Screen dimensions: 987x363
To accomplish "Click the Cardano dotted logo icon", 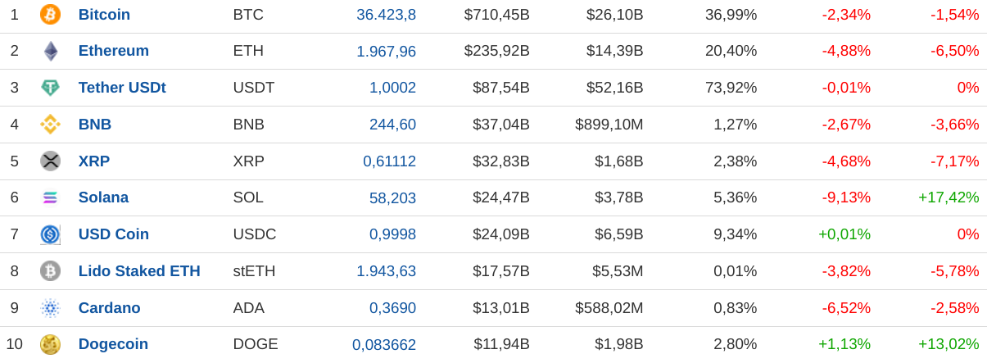I will (50, 308).
